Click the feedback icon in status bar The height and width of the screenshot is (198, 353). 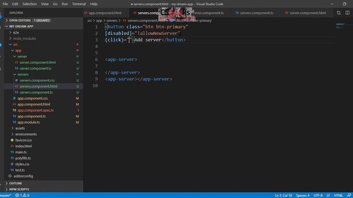[x=349, y=196]
